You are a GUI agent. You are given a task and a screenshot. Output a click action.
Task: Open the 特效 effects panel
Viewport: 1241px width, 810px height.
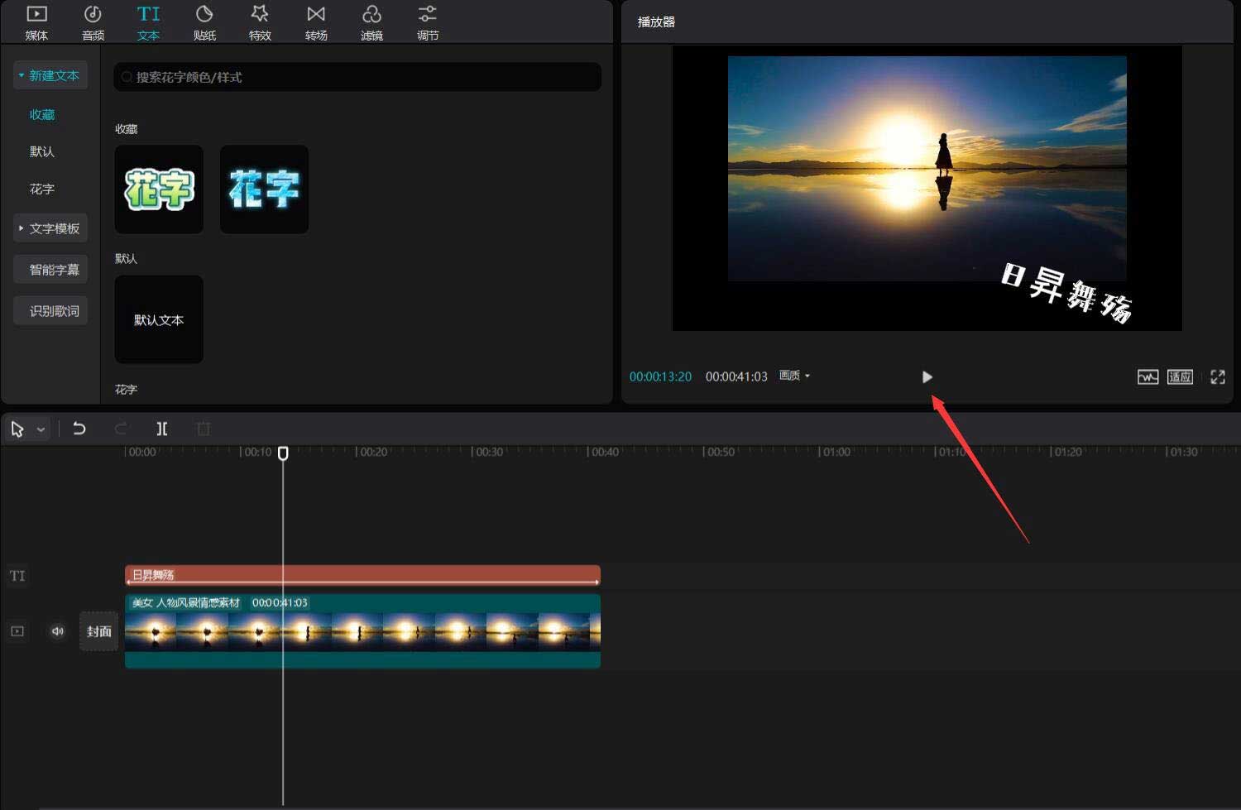[x=260, y=22]
